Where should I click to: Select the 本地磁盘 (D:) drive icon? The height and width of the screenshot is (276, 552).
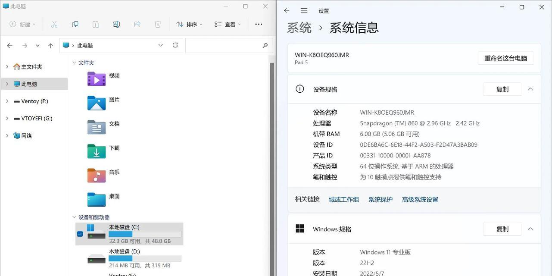coord(97,259)
